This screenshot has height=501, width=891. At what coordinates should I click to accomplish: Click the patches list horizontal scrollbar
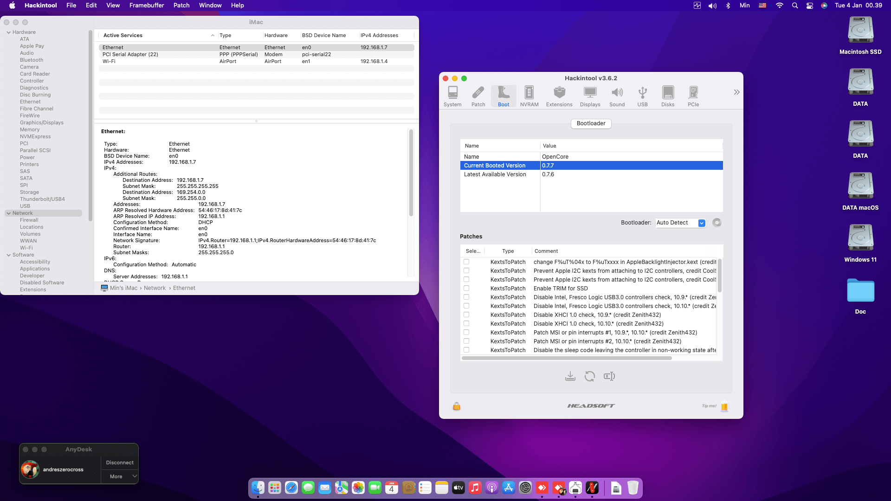coord(567,358)
